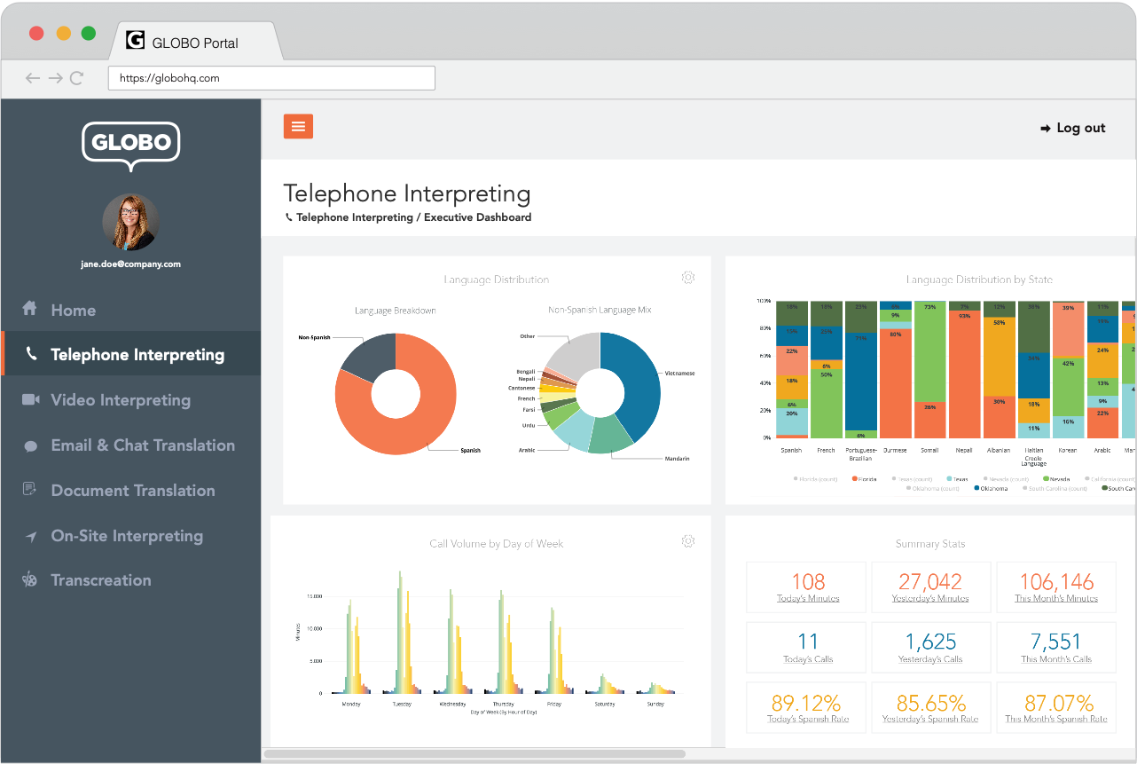Screen dimensions: 1137x764
Task: Click the GLOBO logo in the sidebar
Action: pos(131,146)
